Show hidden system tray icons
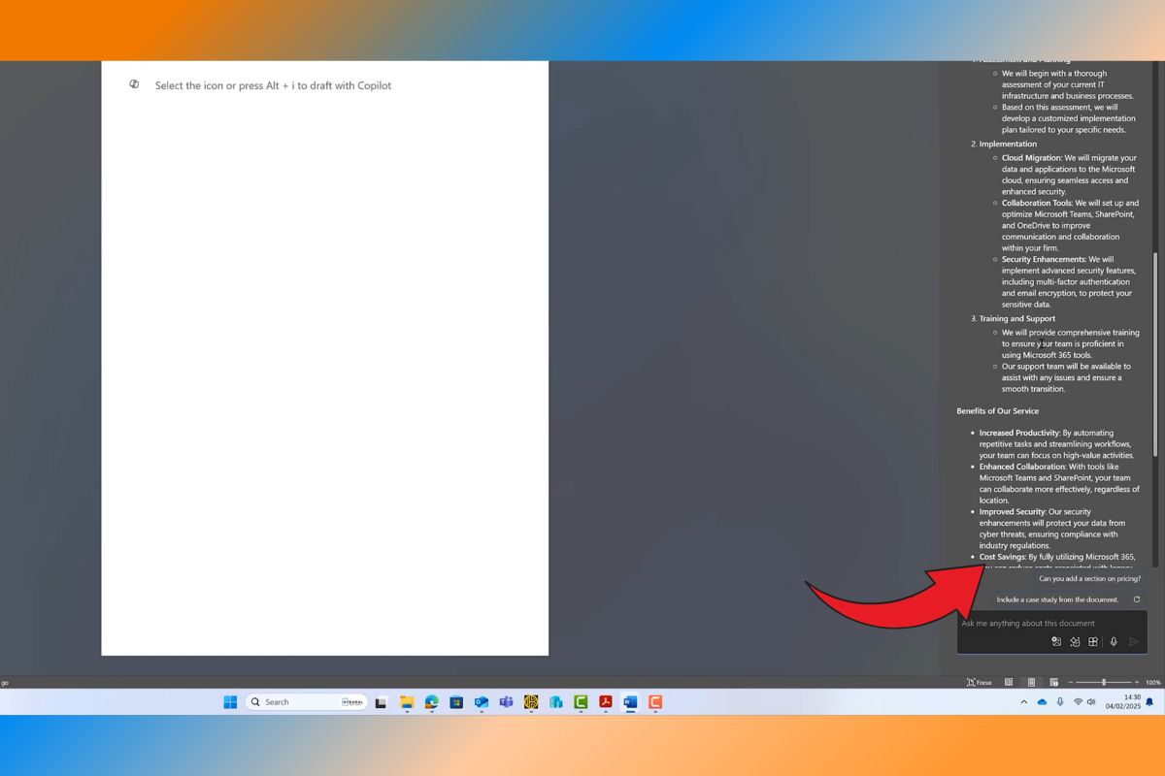Image resolution: width=1165 pixels, height=776 pixels. (x=1023, y=701)
